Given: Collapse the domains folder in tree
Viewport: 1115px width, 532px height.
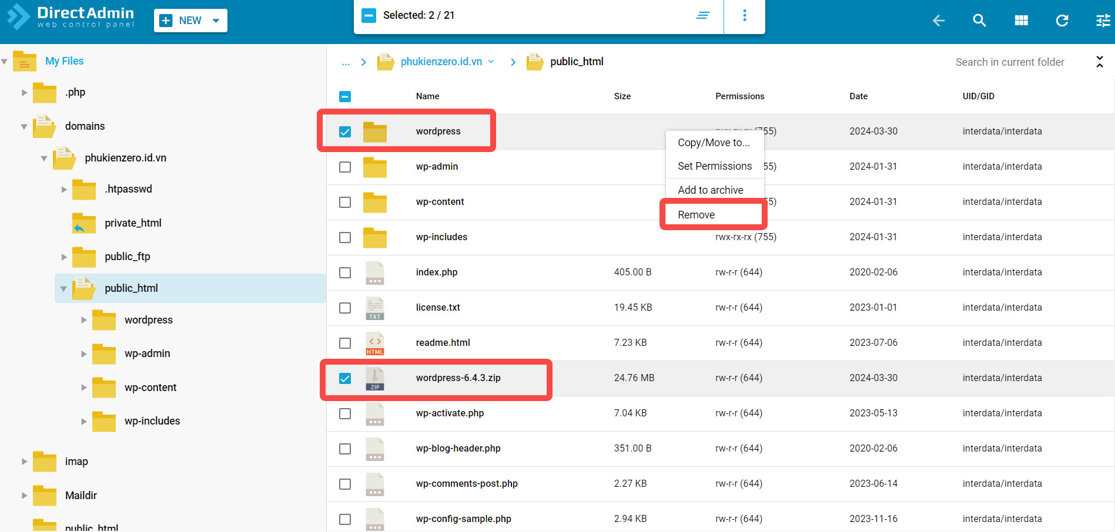Looking at the screenshot, I should pos(24,126).
